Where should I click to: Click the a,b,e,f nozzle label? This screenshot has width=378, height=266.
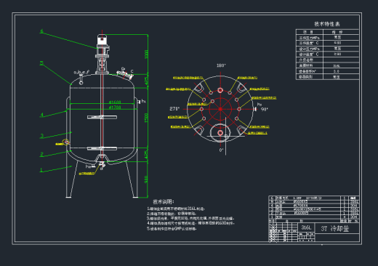81,72
